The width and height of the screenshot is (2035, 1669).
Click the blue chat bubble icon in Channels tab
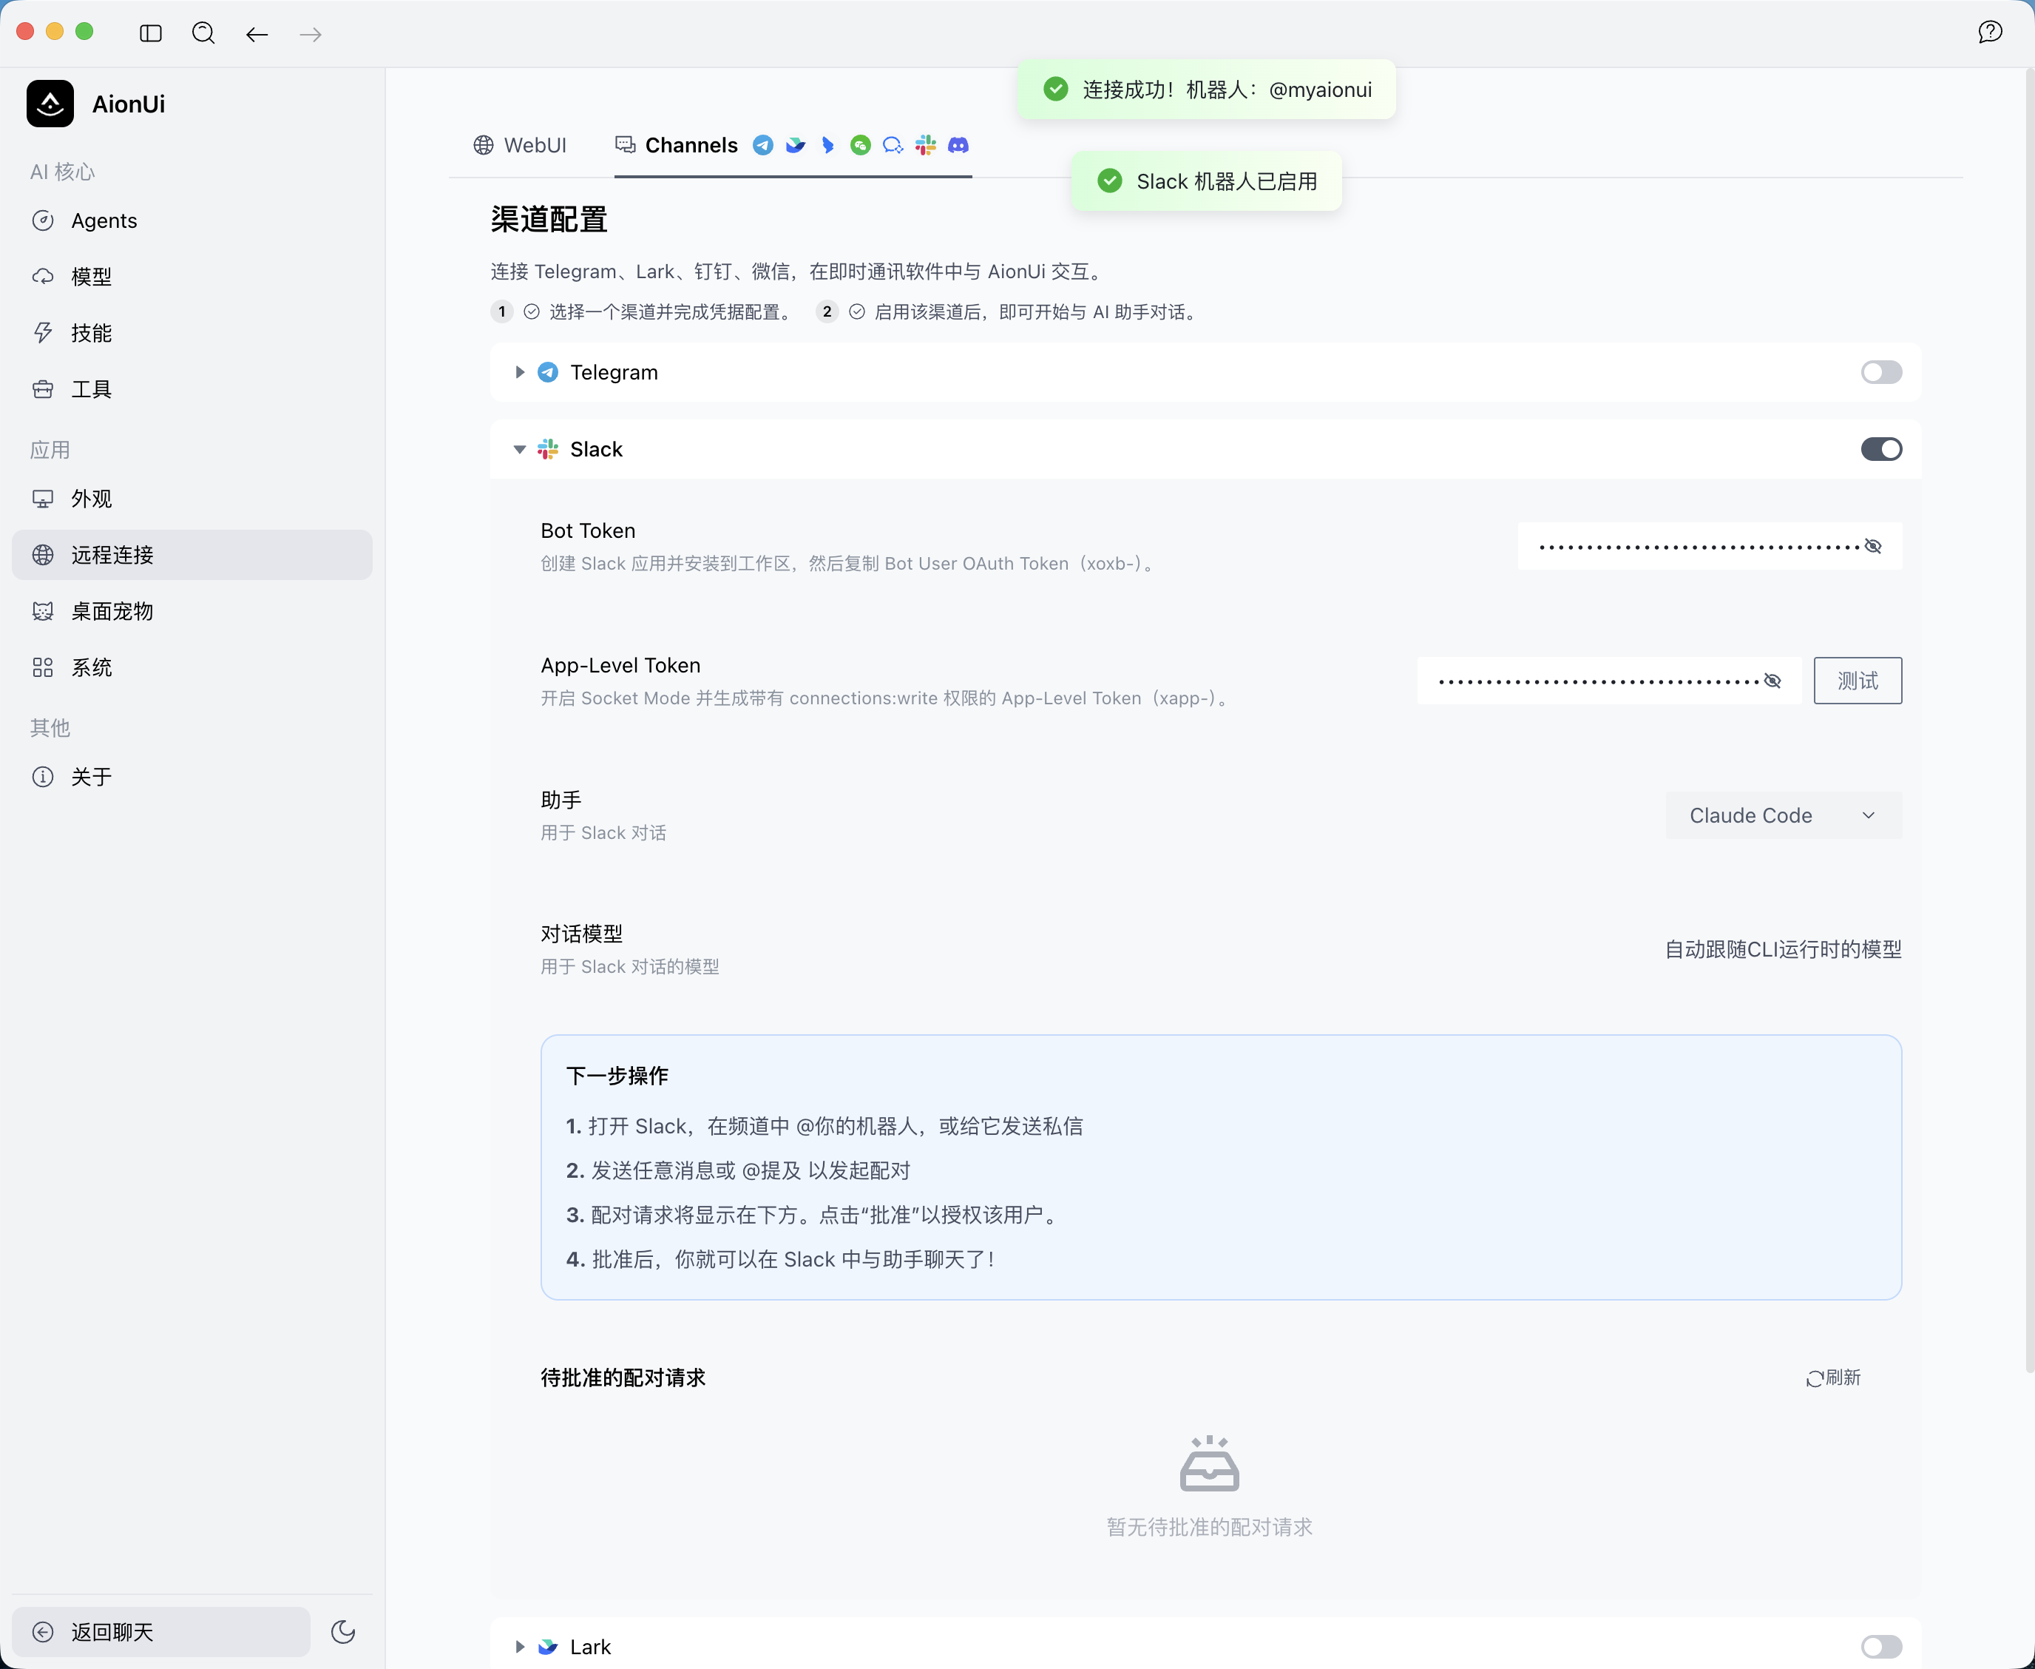pyautogui.click(x=893, y=145)
